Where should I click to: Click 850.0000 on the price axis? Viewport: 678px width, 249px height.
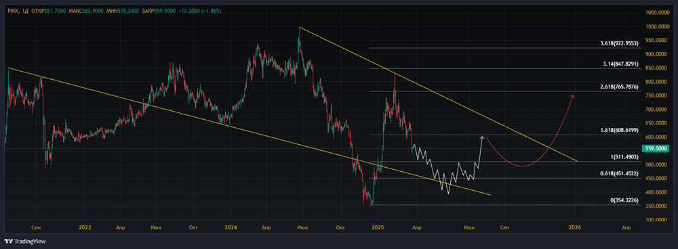click(x=656, y=68)
